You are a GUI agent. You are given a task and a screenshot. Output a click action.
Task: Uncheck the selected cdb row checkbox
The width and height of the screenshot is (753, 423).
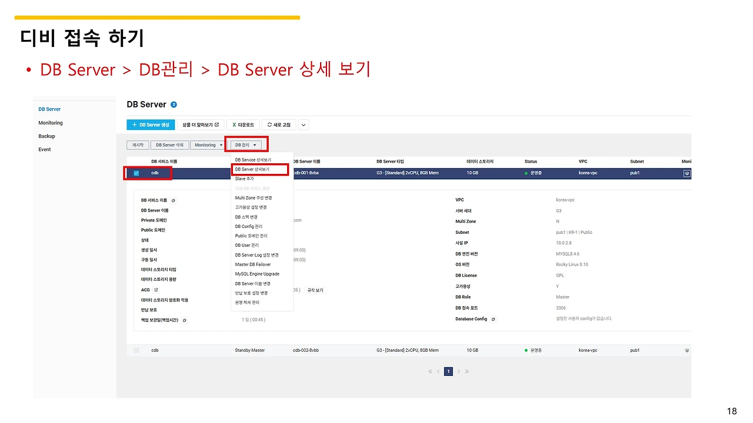[136, 173]
